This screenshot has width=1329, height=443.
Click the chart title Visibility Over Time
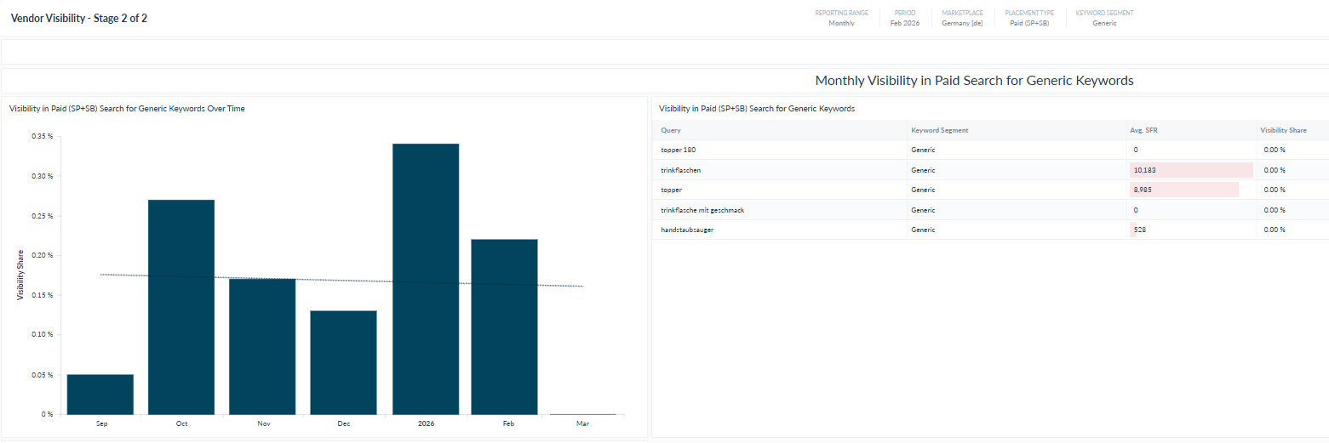click(x=127, y=109)
